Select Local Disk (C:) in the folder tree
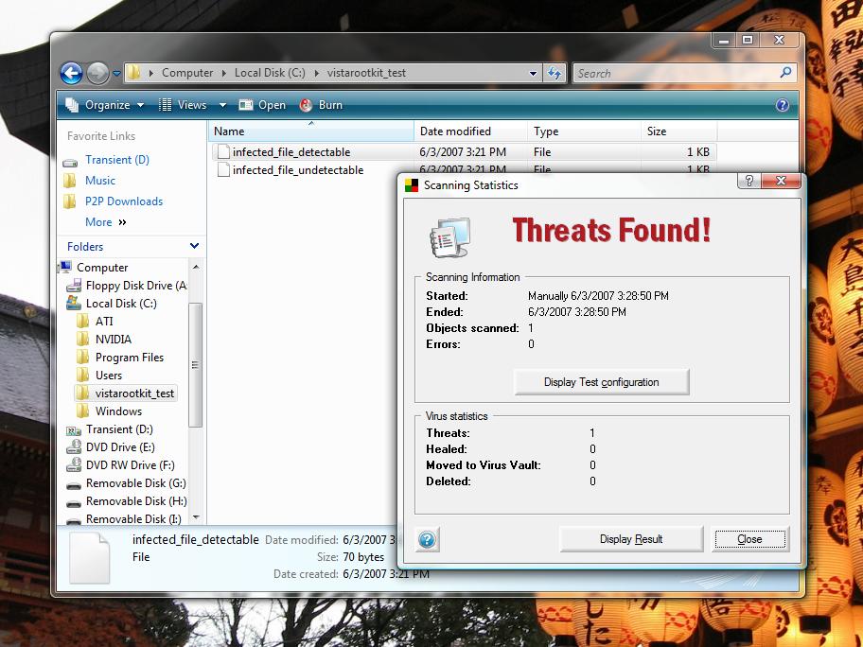Viewport: 863px width, 647px height. click(121, 304)
